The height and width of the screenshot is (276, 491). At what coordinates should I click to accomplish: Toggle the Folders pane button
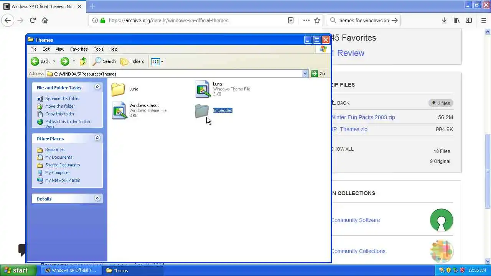(132, 61)
